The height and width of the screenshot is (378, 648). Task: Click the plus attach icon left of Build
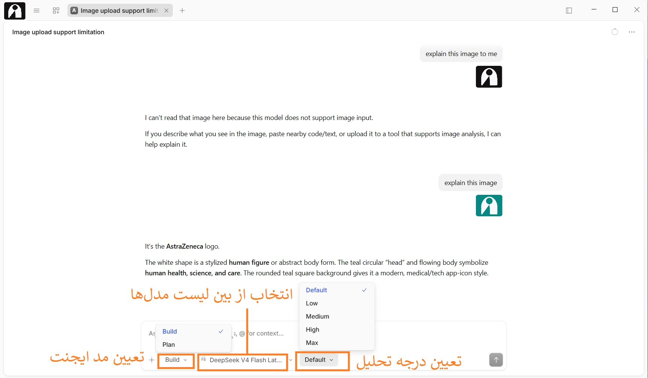(x=152, y=360)
